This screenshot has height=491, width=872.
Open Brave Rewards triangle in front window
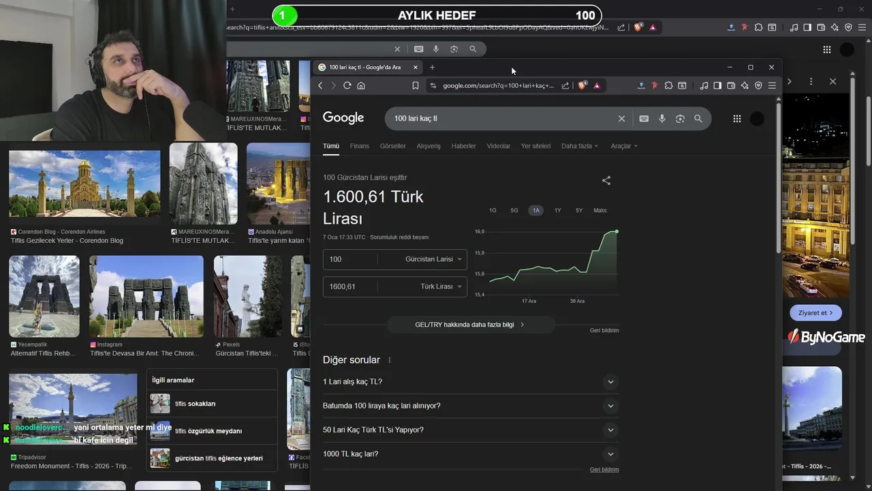click(x=597, y=85)
